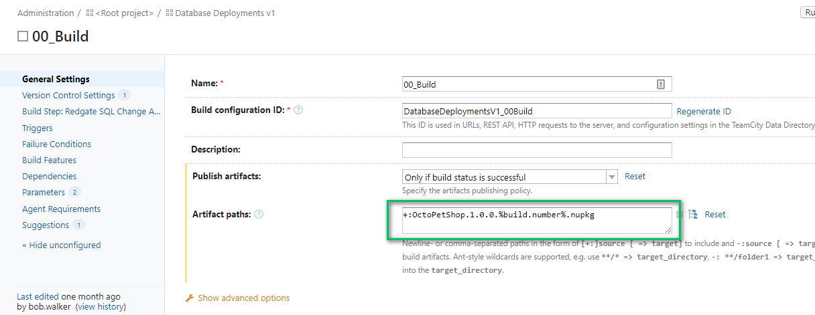Click the Build configuration ID help icon
The image size is (815, 315).
pos(298,110)
